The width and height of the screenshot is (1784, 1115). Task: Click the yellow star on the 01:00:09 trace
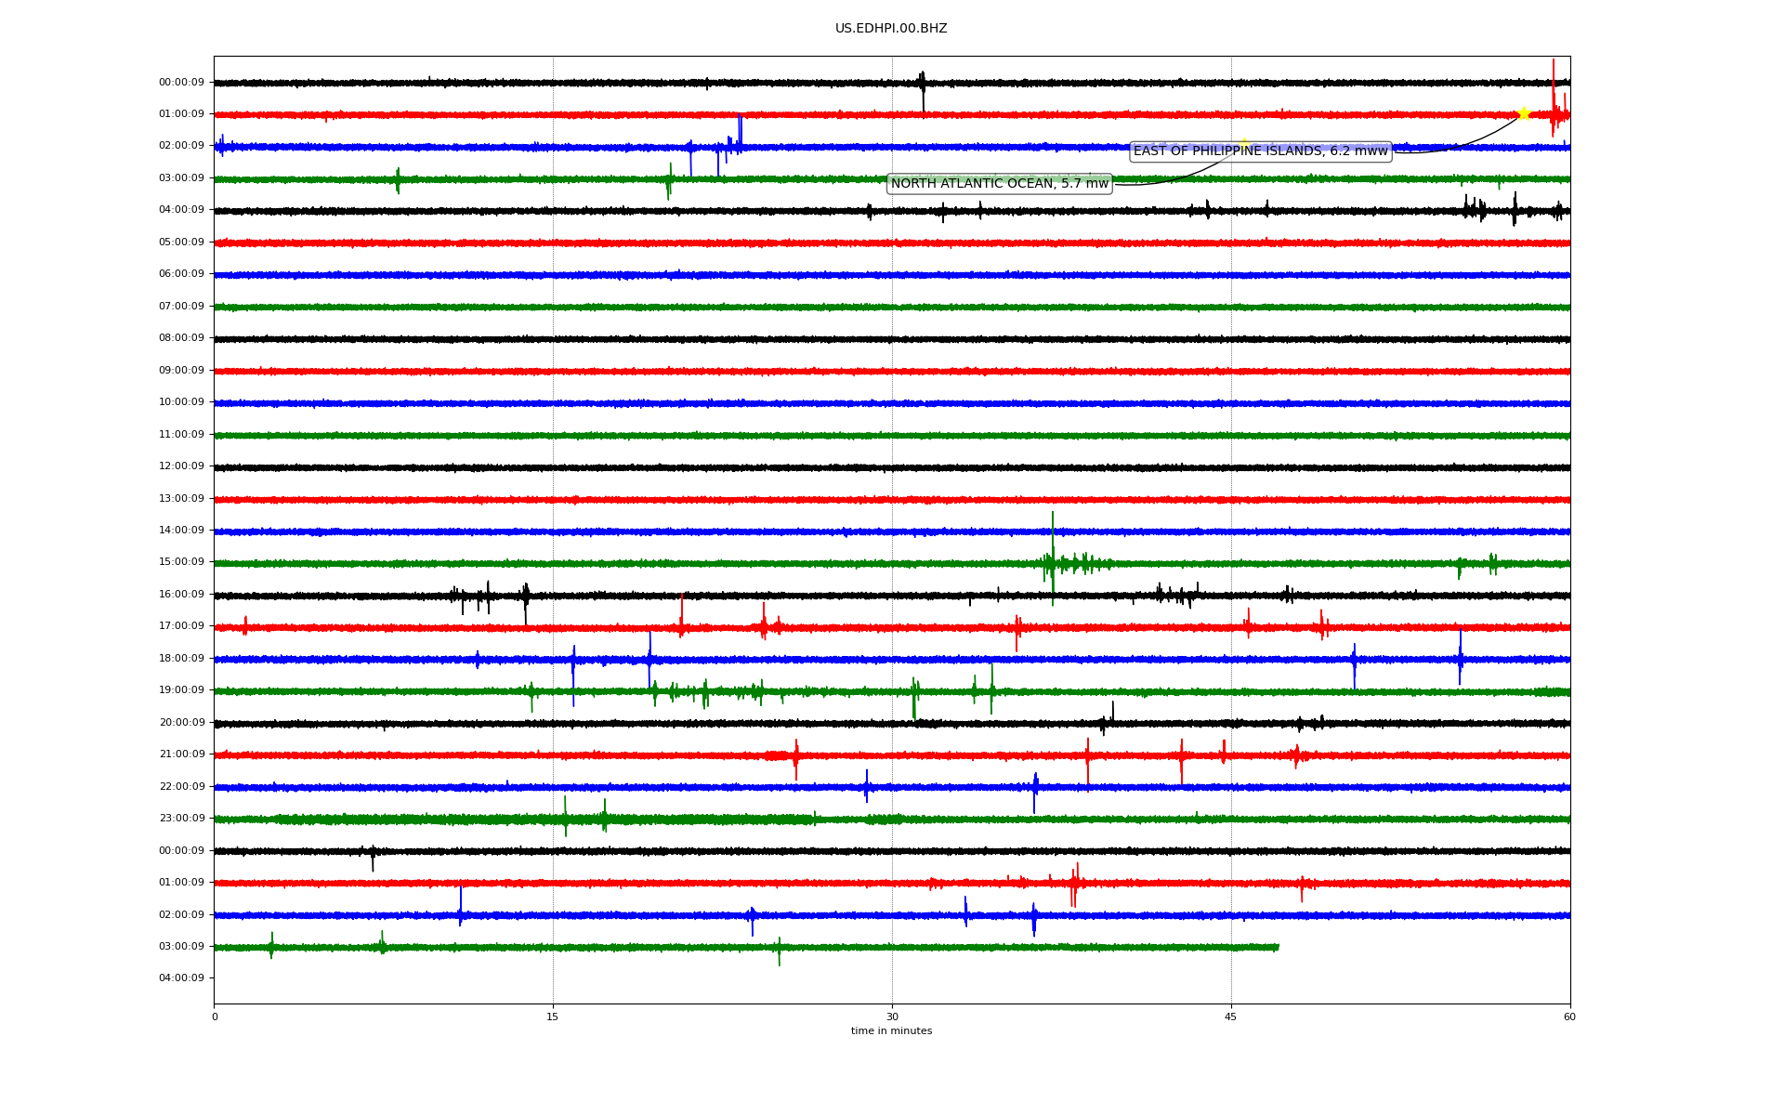point(1524,113)
